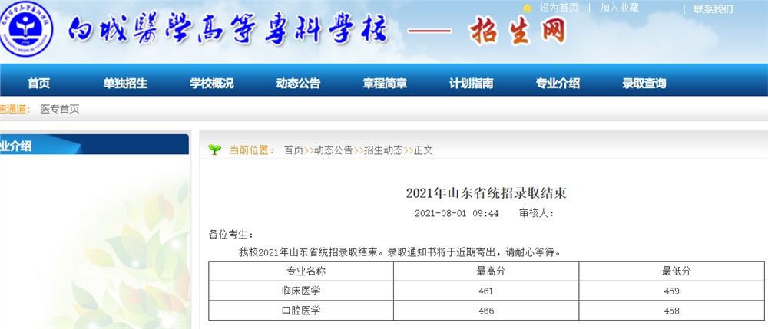Open 动态公告 menu item
This screenshot has width=768, height=329.
point(298,84)
